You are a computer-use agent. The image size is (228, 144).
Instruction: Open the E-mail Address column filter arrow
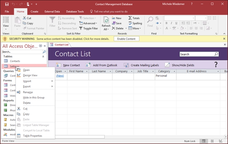(218, 71)
